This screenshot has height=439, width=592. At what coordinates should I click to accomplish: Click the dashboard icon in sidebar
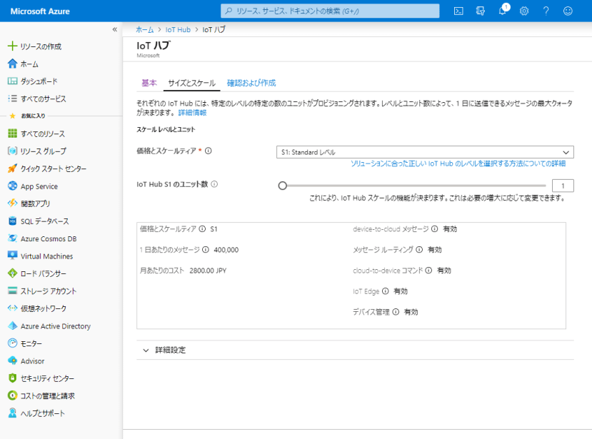click(x=12, y=81)
